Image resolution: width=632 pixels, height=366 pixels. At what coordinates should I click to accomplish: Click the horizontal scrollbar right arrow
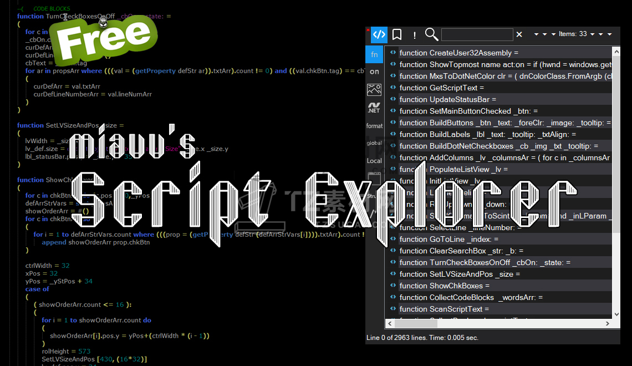(x=608, y=323)
